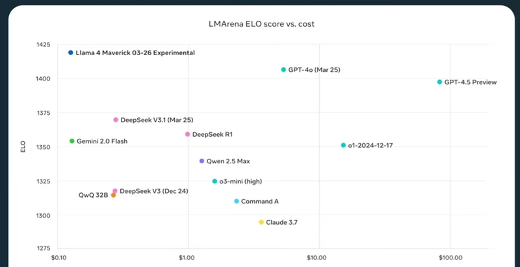Select the Gemini 2.0 Flash green dot
The height and width of the screenshot is (267, 520).
72,141
